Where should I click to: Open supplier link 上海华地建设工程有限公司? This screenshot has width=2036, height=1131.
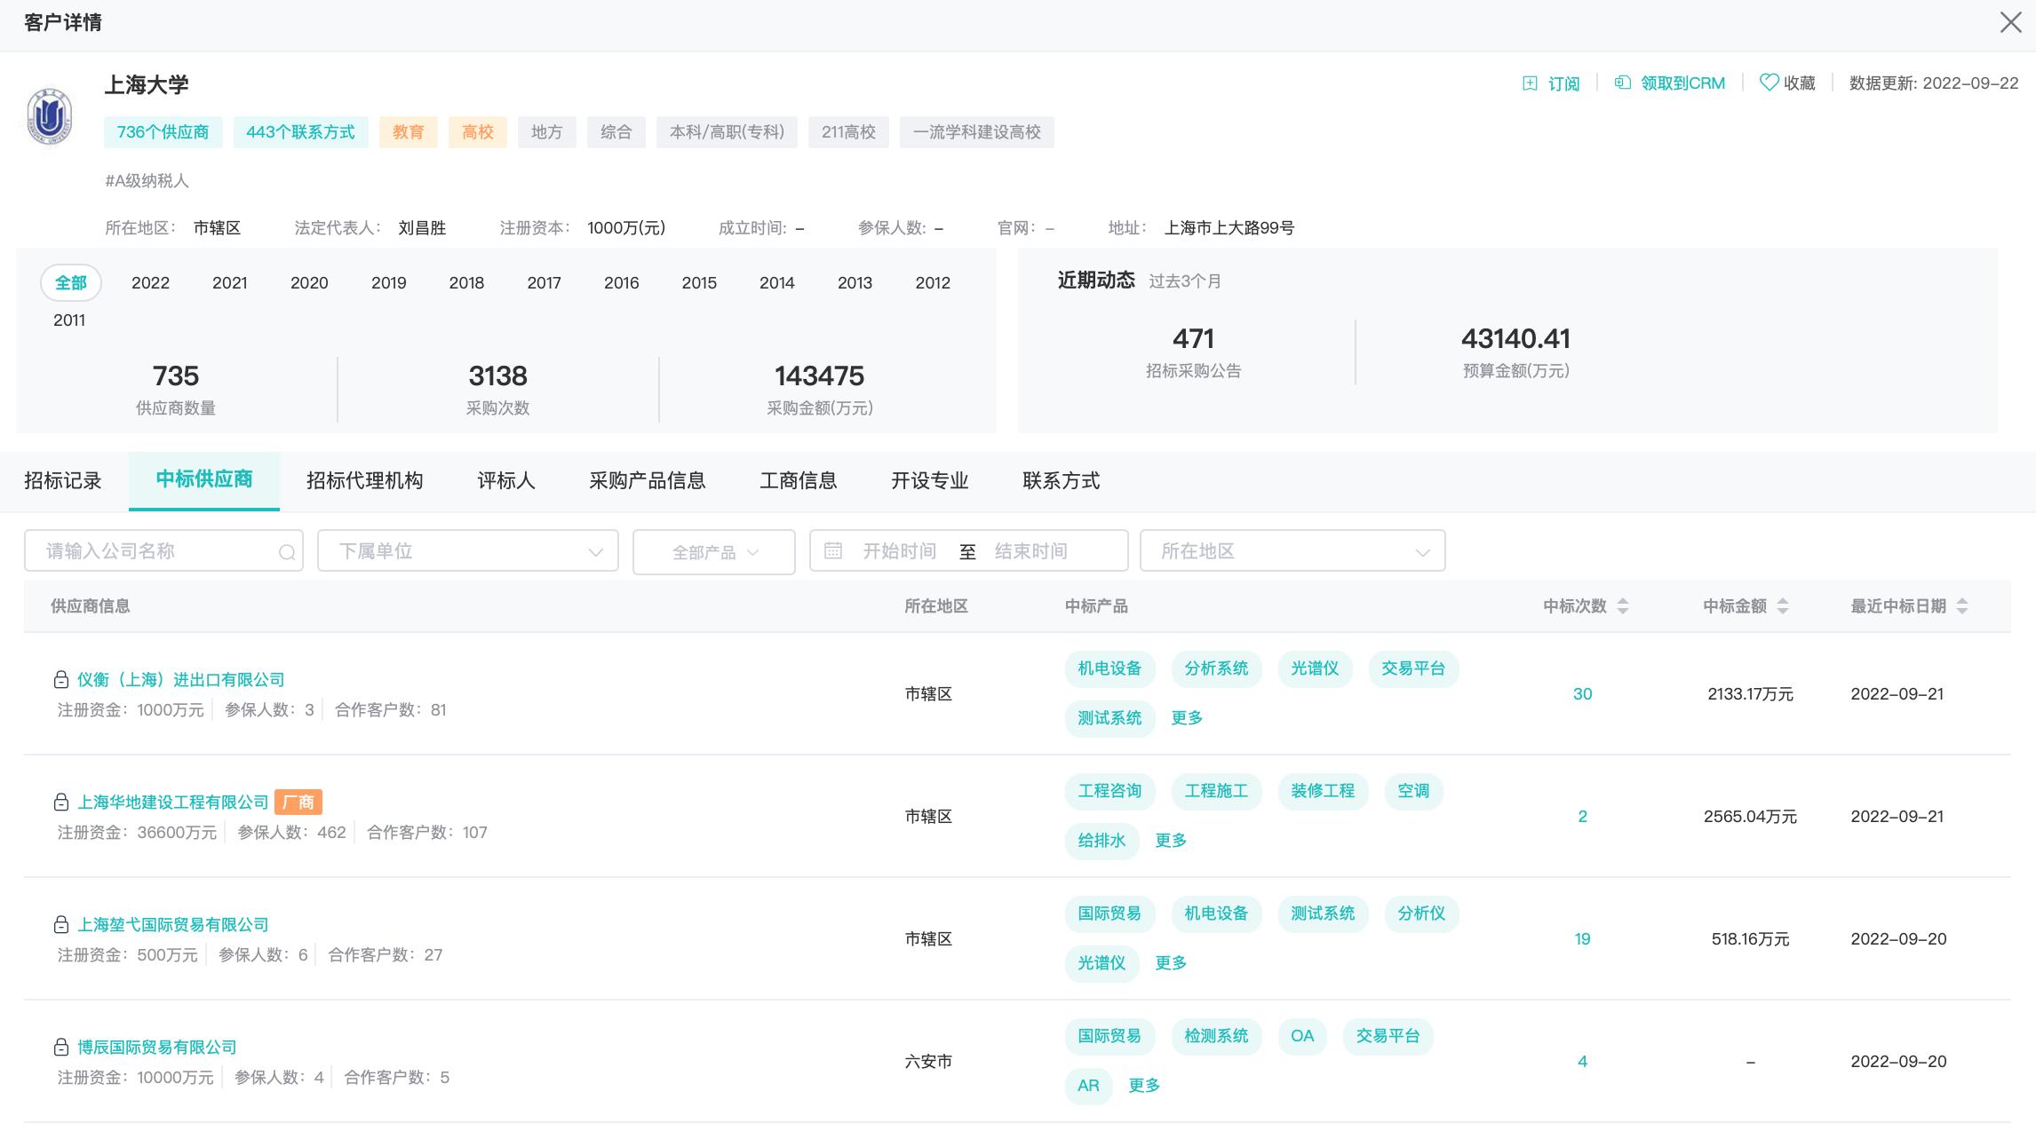pyautogui.click(x=172, y=803)
